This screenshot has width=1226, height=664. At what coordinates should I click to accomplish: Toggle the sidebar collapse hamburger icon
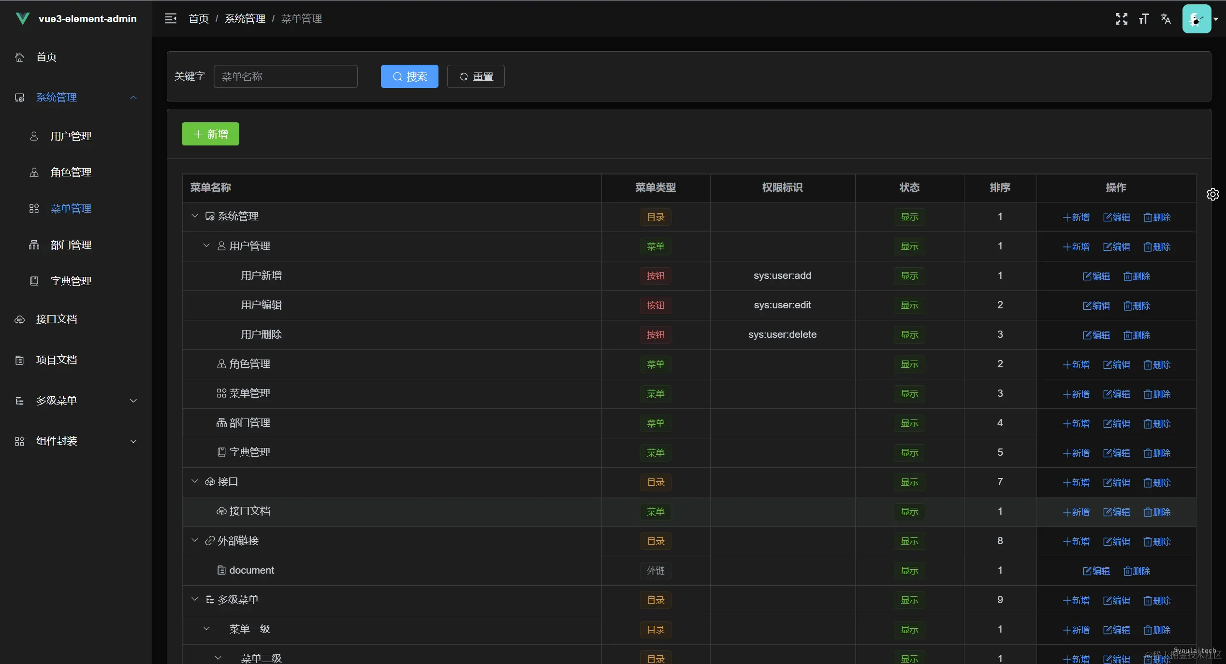171,19
